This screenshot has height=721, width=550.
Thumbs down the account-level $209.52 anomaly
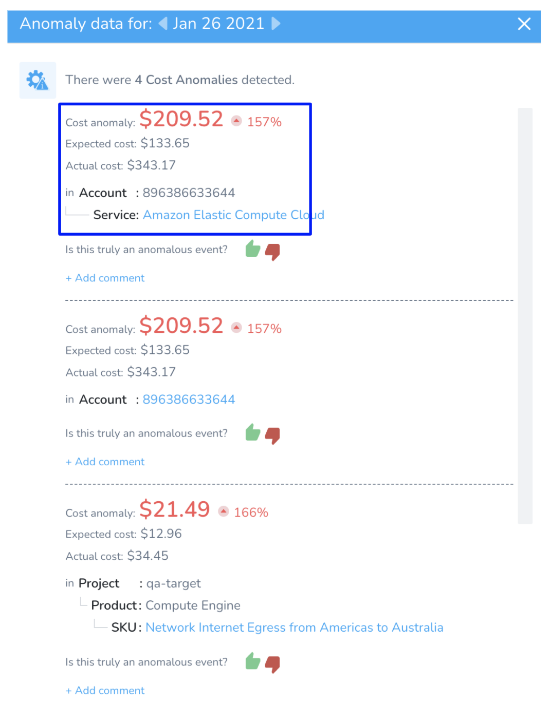pos(272,435)
